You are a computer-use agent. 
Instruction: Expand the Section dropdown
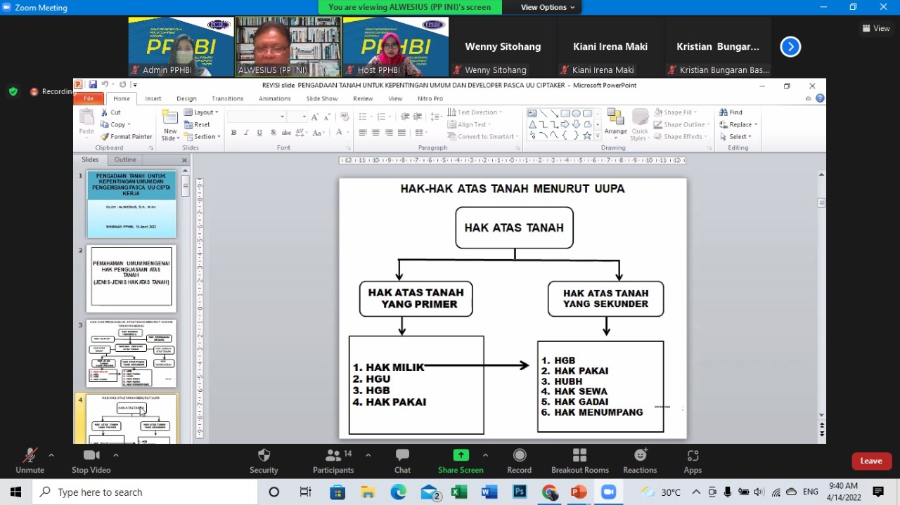click(x=202, y=137)
